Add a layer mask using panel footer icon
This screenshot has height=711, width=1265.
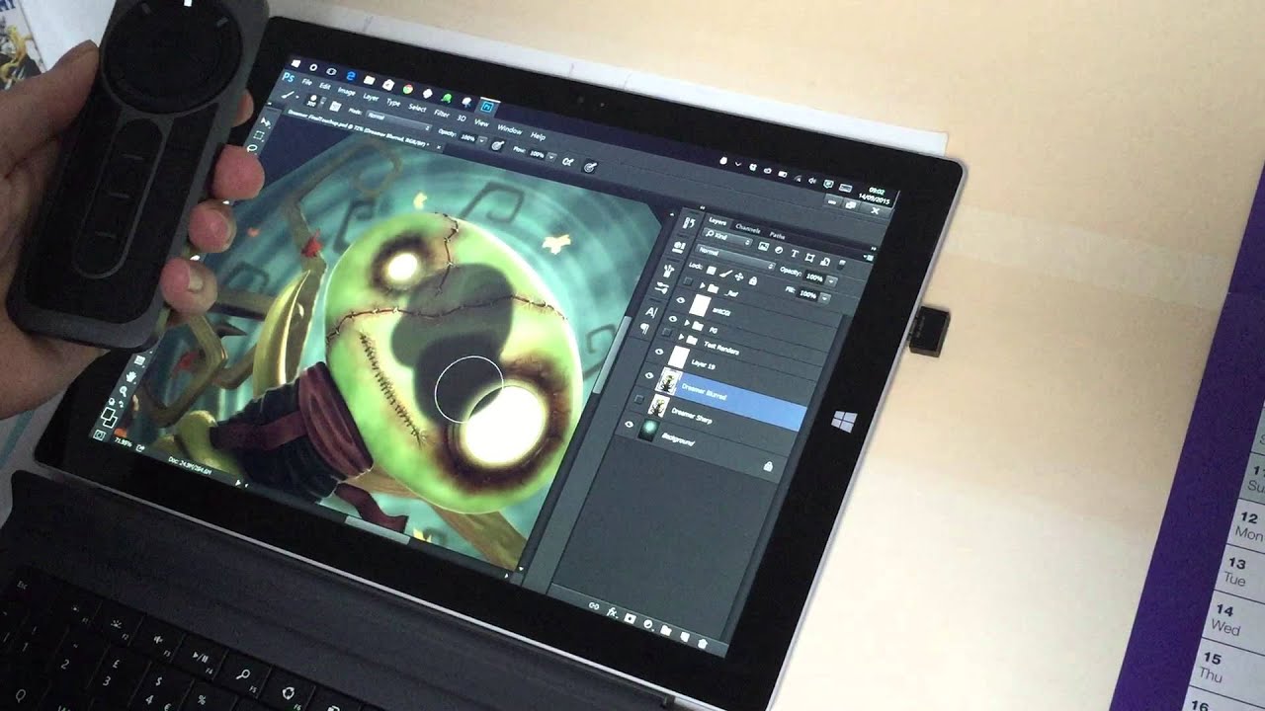click(631, 618)
